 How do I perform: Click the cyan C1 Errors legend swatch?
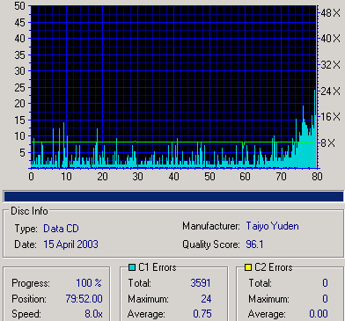132,267
